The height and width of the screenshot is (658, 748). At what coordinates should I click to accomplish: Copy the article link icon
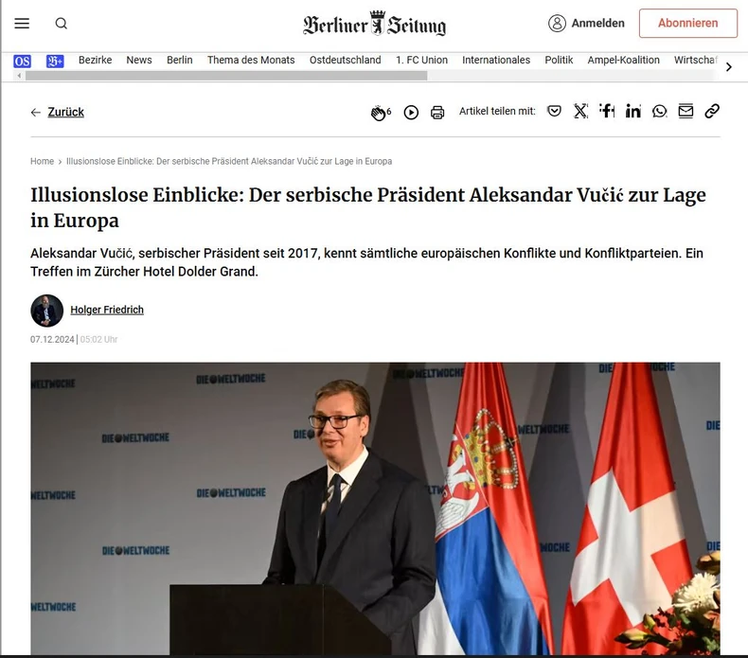[x=712, y=111]
